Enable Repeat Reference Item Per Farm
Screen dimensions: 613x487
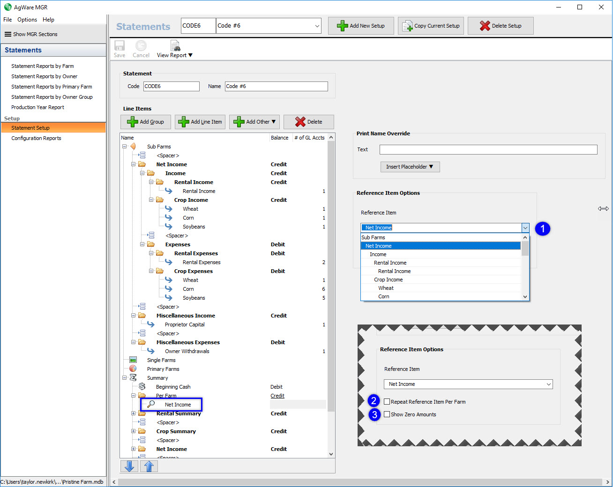[x=387, y=402]
